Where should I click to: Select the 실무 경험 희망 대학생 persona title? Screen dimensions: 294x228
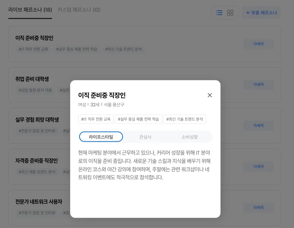click(37, 120)
